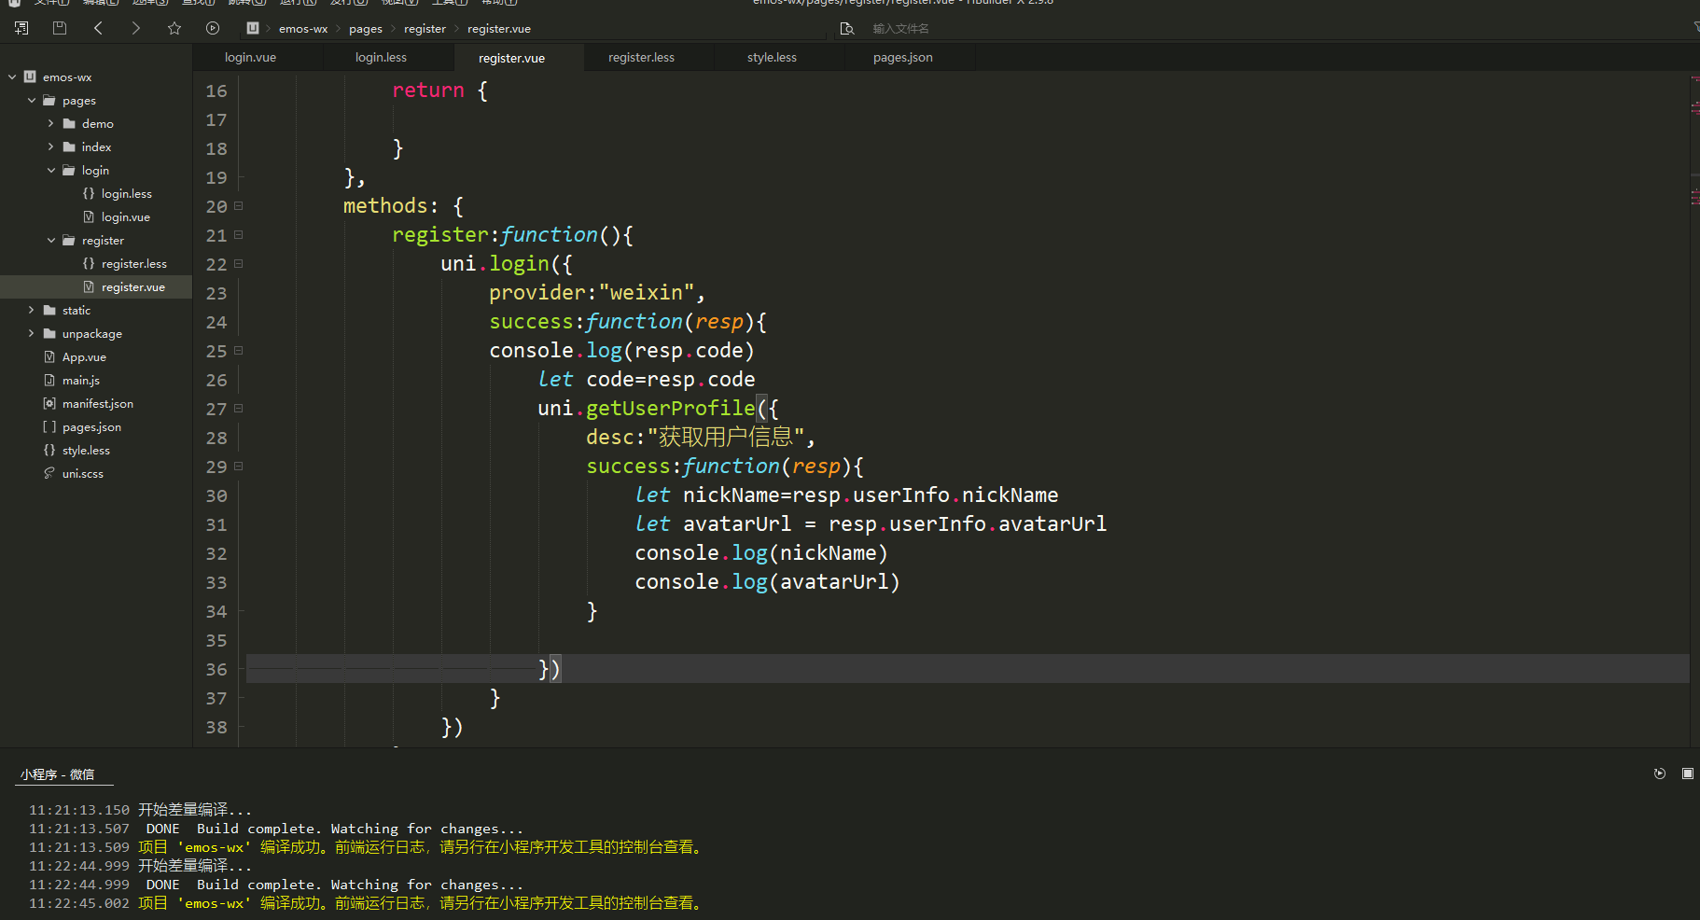1700x920 pixels.
Task: Open the '小程序 - 微信' console tab
Action: click(58, 774)
